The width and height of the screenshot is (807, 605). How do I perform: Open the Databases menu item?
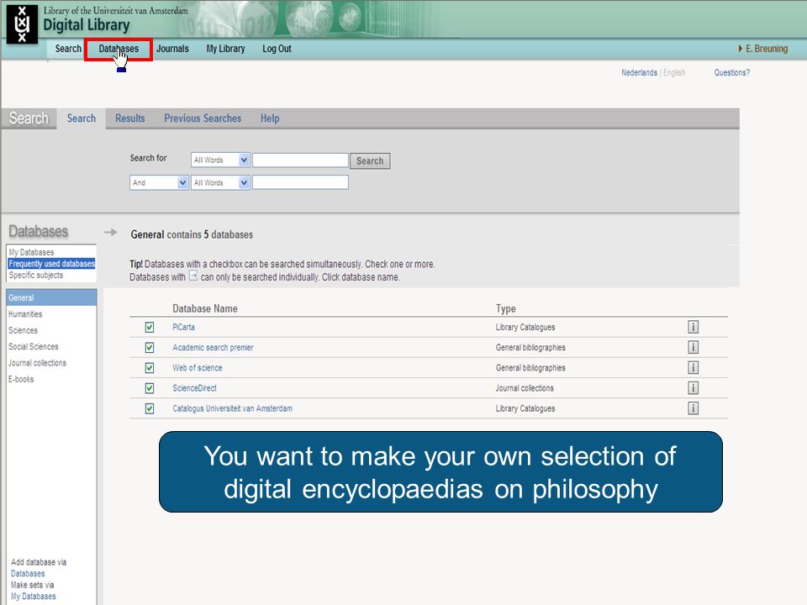[x=119, y=49]
